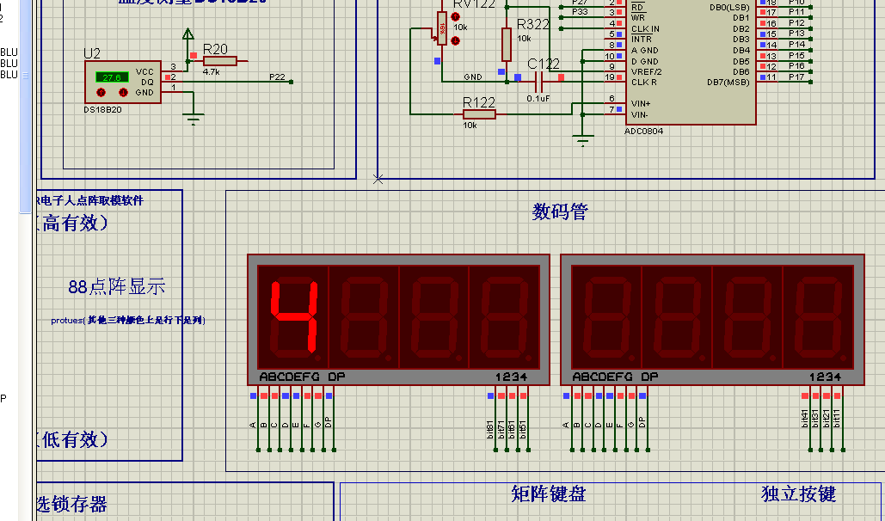885x521 pixels.
Task: Click the protues note text under 88点阵显示
Action: point(128,320)
